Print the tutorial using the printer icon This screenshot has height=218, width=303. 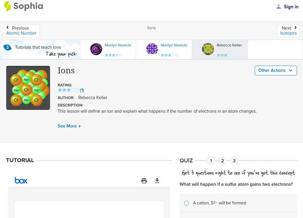click(144, 181)
